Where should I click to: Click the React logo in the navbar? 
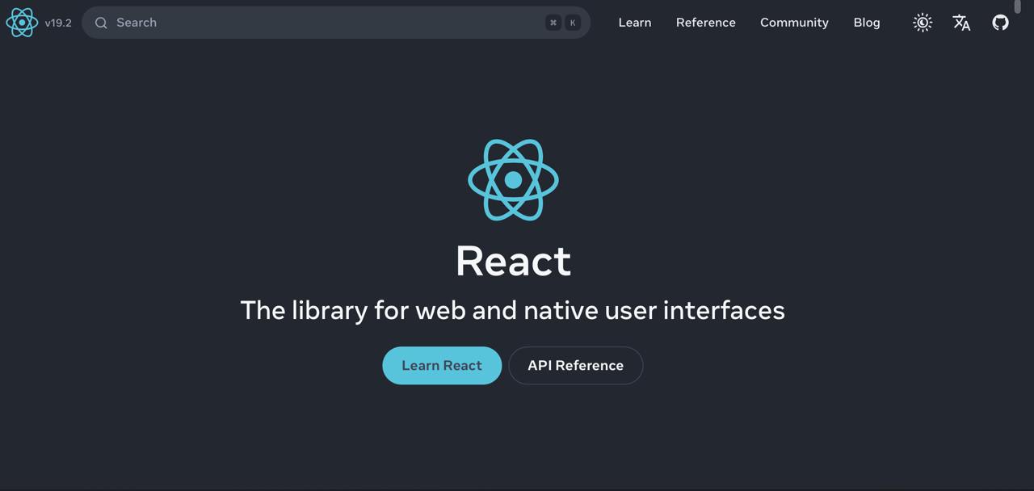22,23
